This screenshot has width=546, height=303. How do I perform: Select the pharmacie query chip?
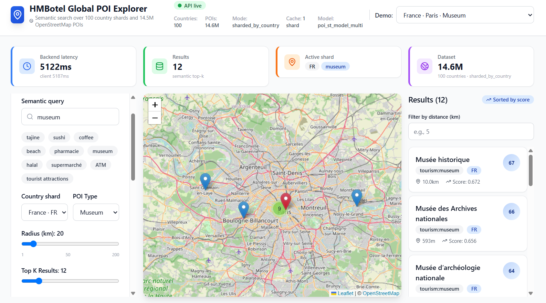click(66, 151)
